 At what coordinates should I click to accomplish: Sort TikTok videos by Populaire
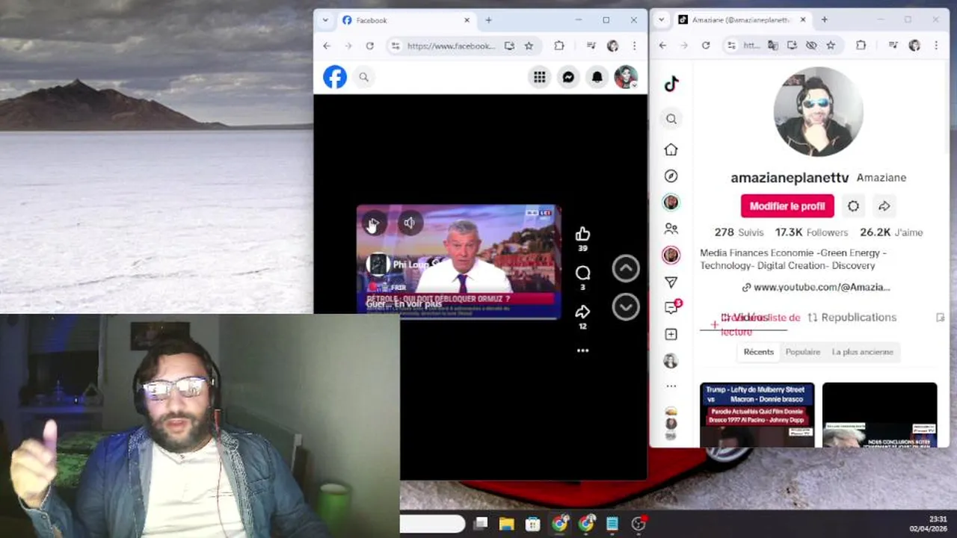coord(802,352)
